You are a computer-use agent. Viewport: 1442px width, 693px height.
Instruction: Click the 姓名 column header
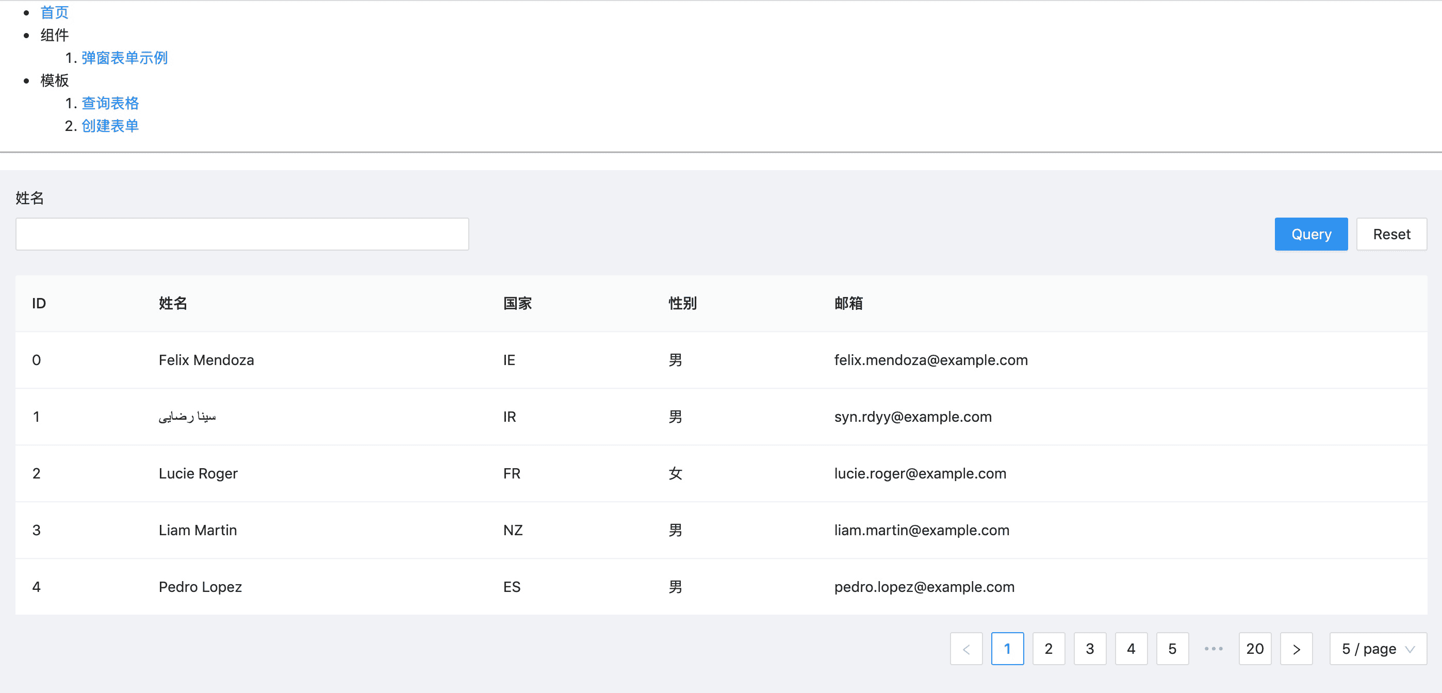(172, 303)
